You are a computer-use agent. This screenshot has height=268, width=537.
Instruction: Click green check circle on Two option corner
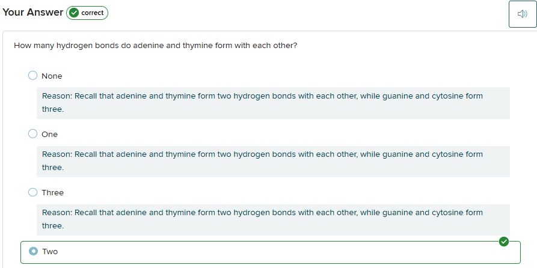(504, 242)
